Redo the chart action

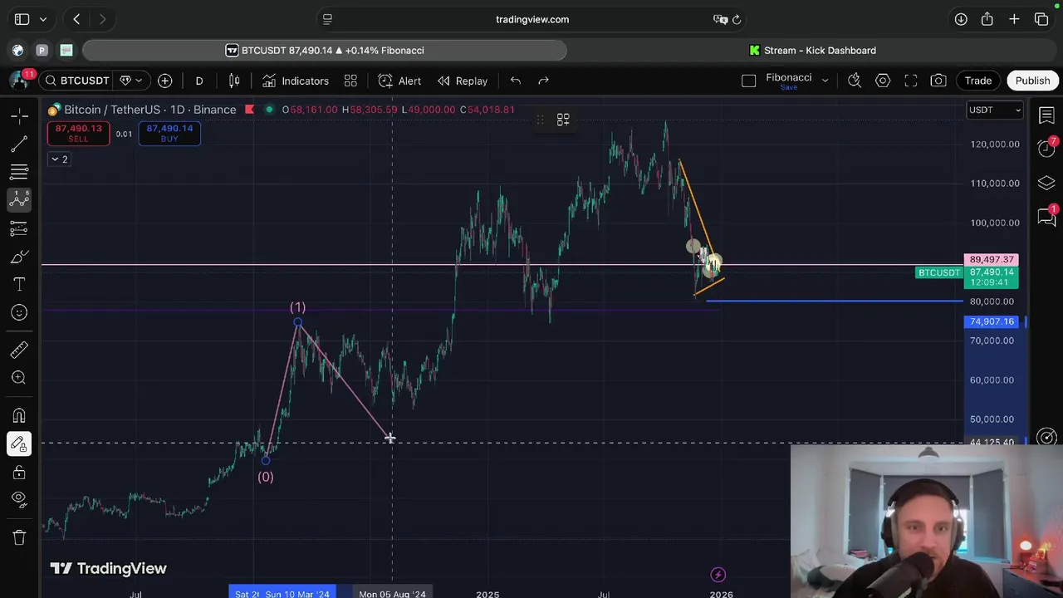tap(544, 81)
